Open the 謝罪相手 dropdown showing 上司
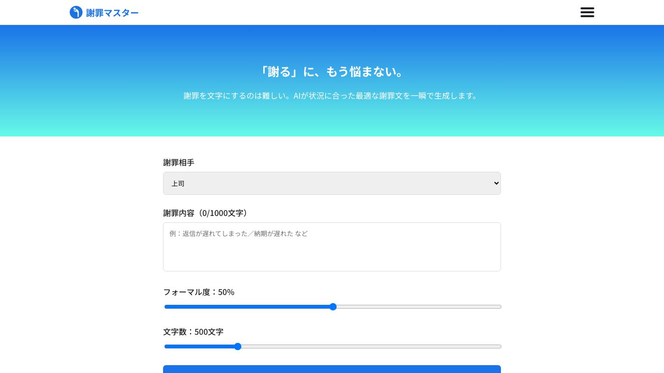This screenshot has height=373, width=664. (332, 183)
